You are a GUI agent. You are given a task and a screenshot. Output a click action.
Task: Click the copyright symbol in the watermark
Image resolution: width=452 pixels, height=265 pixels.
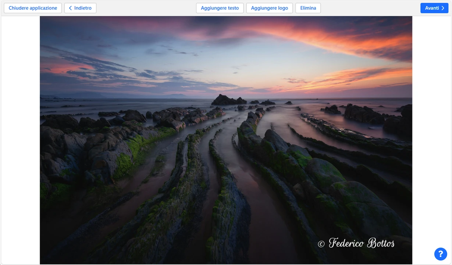(x=321, y=244)
